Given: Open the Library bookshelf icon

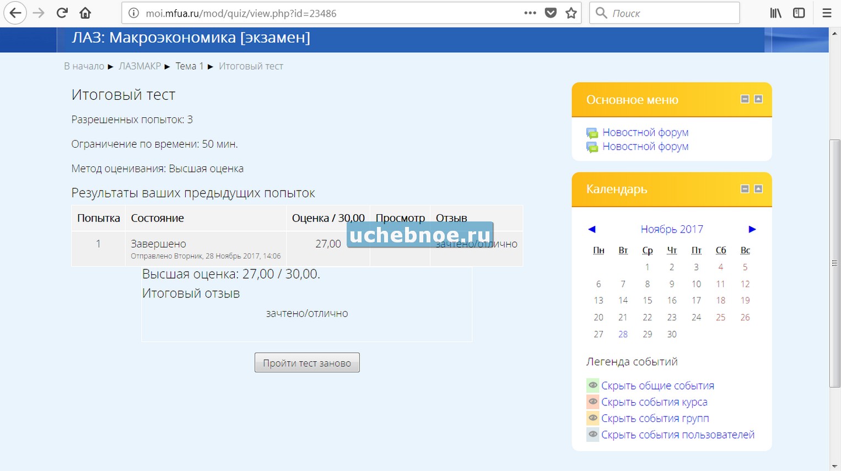Looking at the screenshot, I should point(776,13).
